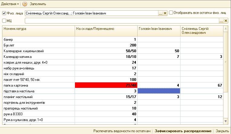This screenshot has width=231, height=134.
Task: Uncheck the Физ. лица checkbox
Action: pyautogui.click(x=4, y=13)
